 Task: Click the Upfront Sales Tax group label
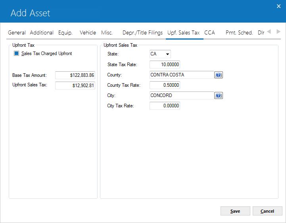point(120,45)
